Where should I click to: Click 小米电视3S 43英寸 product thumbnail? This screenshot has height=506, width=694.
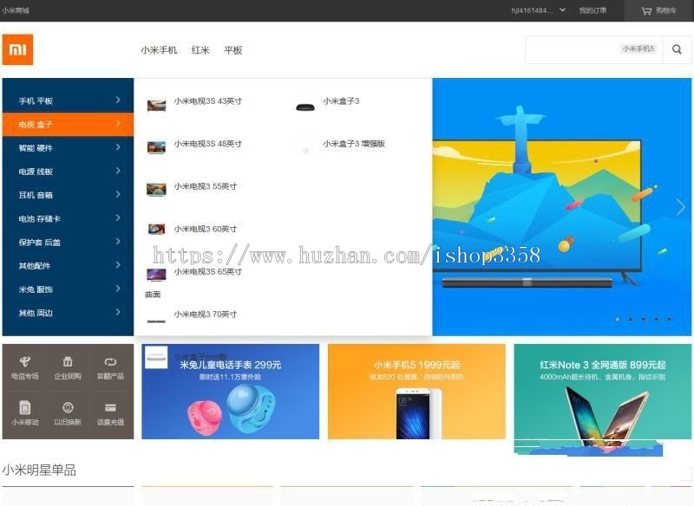pos(156,105)
